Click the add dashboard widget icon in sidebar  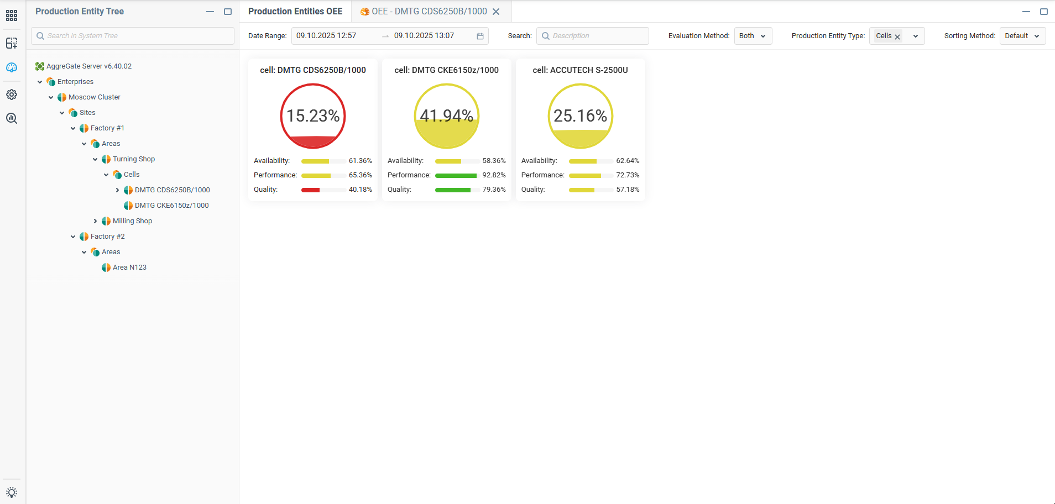[12, 43]
